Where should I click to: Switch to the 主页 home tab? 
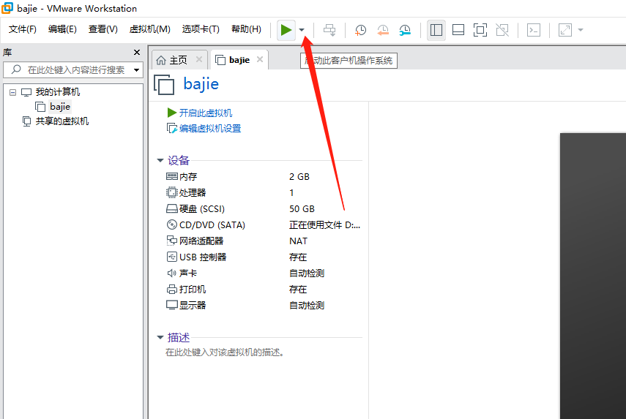point(172,60)
